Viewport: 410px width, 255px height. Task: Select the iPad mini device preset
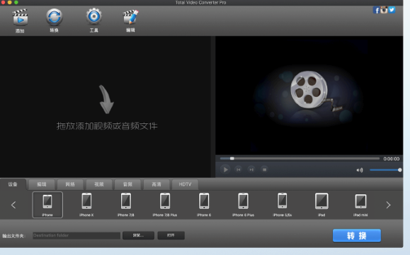coord(360,205)
